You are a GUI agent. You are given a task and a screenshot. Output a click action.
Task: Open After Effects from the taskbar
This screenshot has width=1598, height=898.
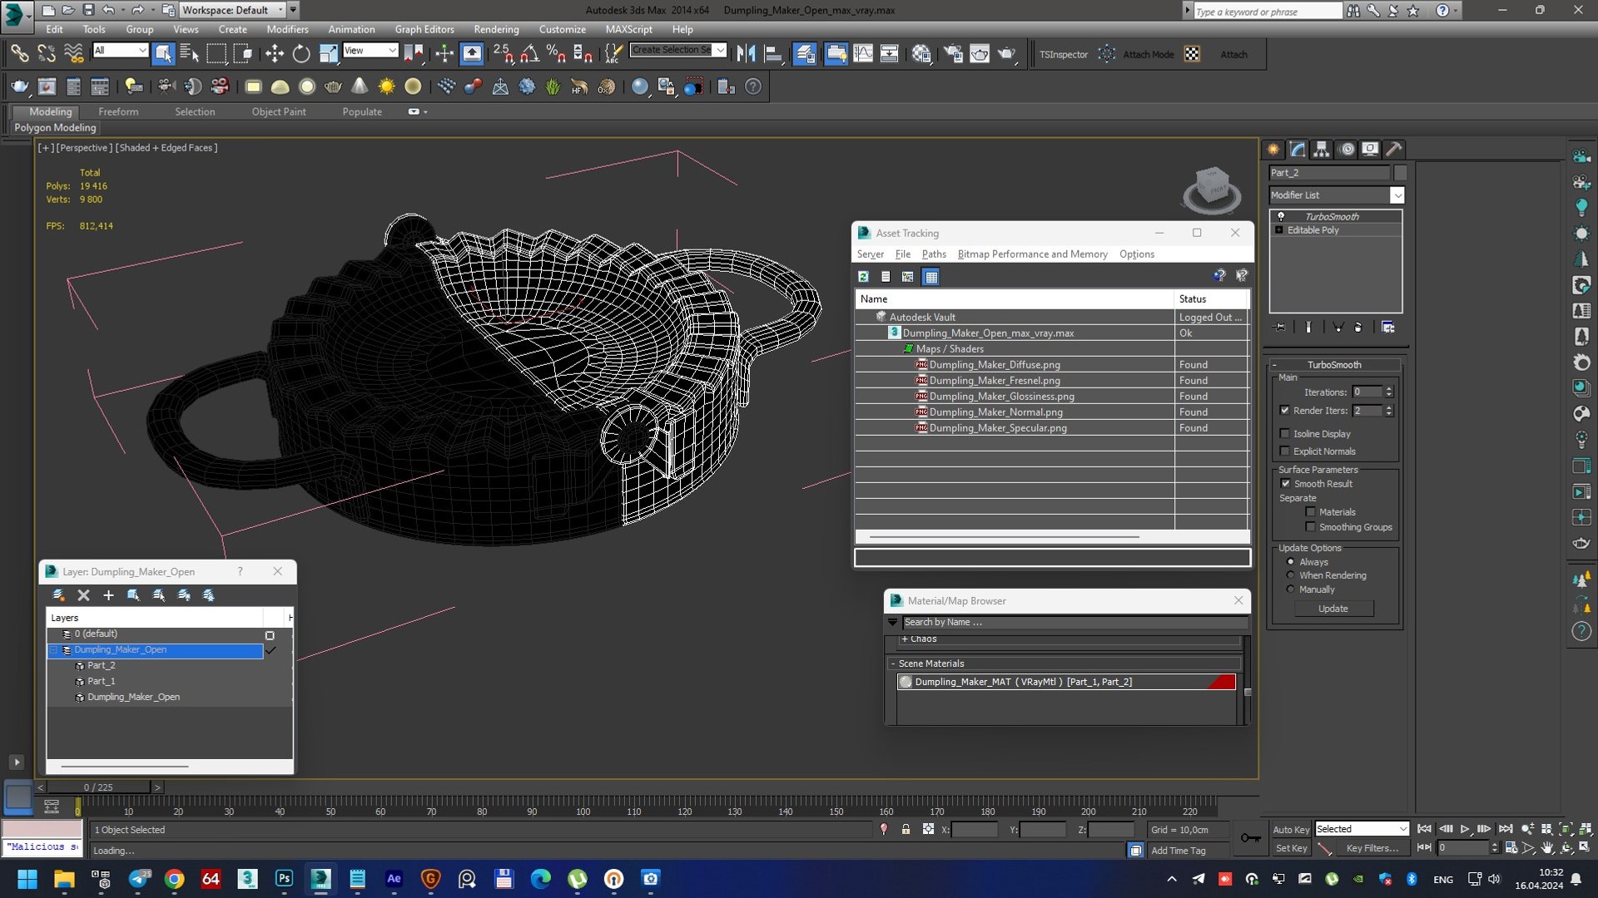tap(394, 879)
